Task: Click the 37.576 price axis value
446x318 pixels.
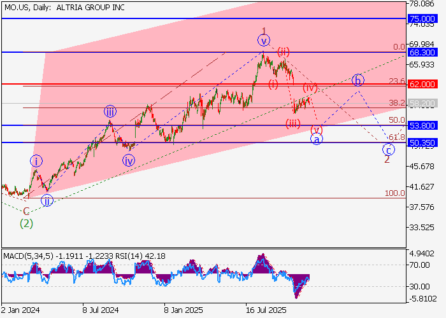Action: (x=422, y=207)
